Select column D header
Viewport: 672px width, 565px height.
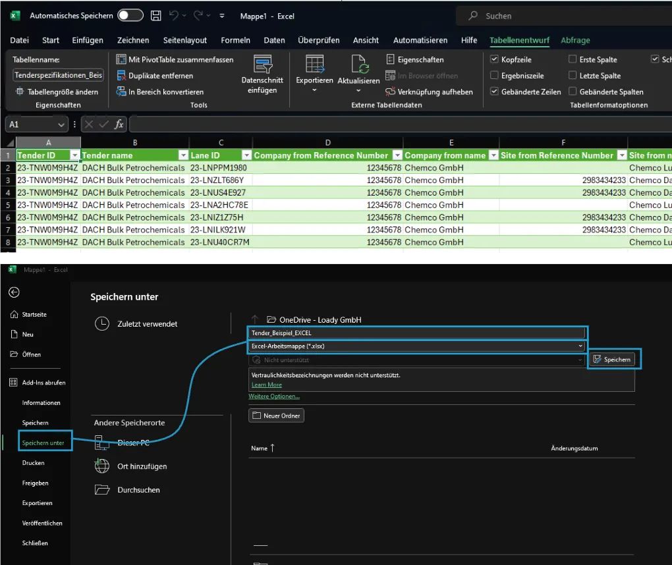[x=328, y=143]
